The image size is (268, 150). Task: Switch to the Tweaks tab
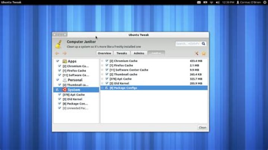tap(122, 53)
